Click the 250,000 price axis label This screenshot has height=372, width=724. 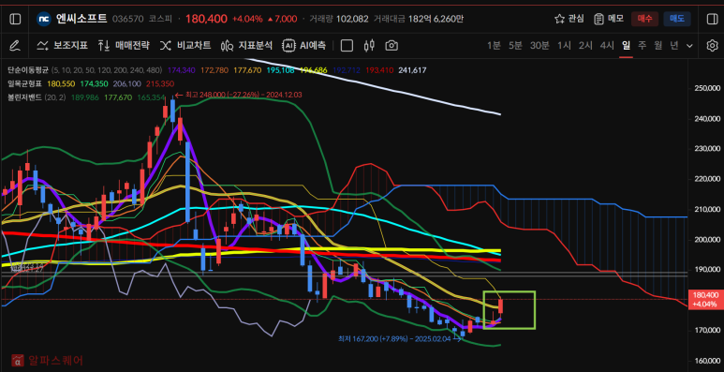706,88
